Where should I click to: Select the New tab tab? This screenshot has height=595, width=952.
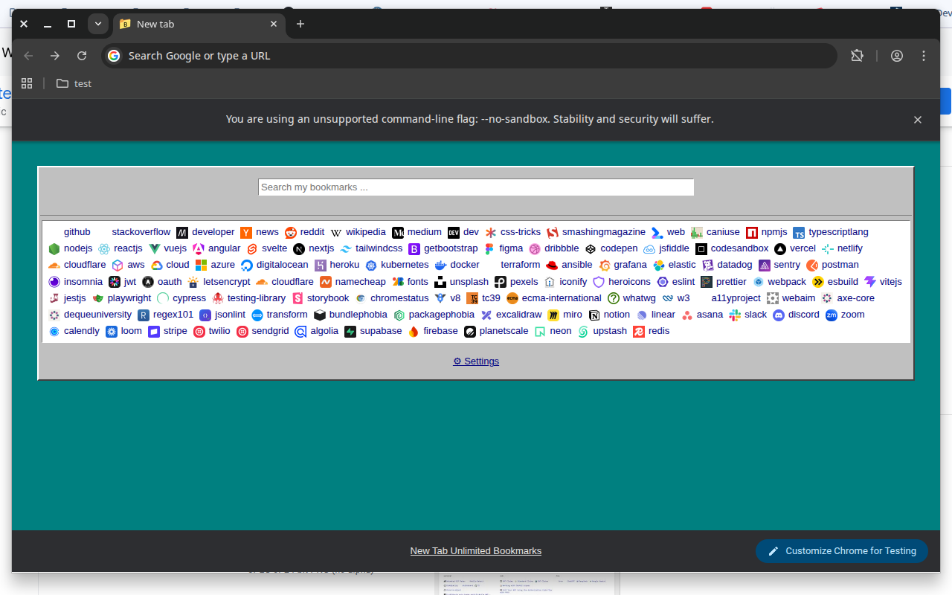tap(199, 24)
